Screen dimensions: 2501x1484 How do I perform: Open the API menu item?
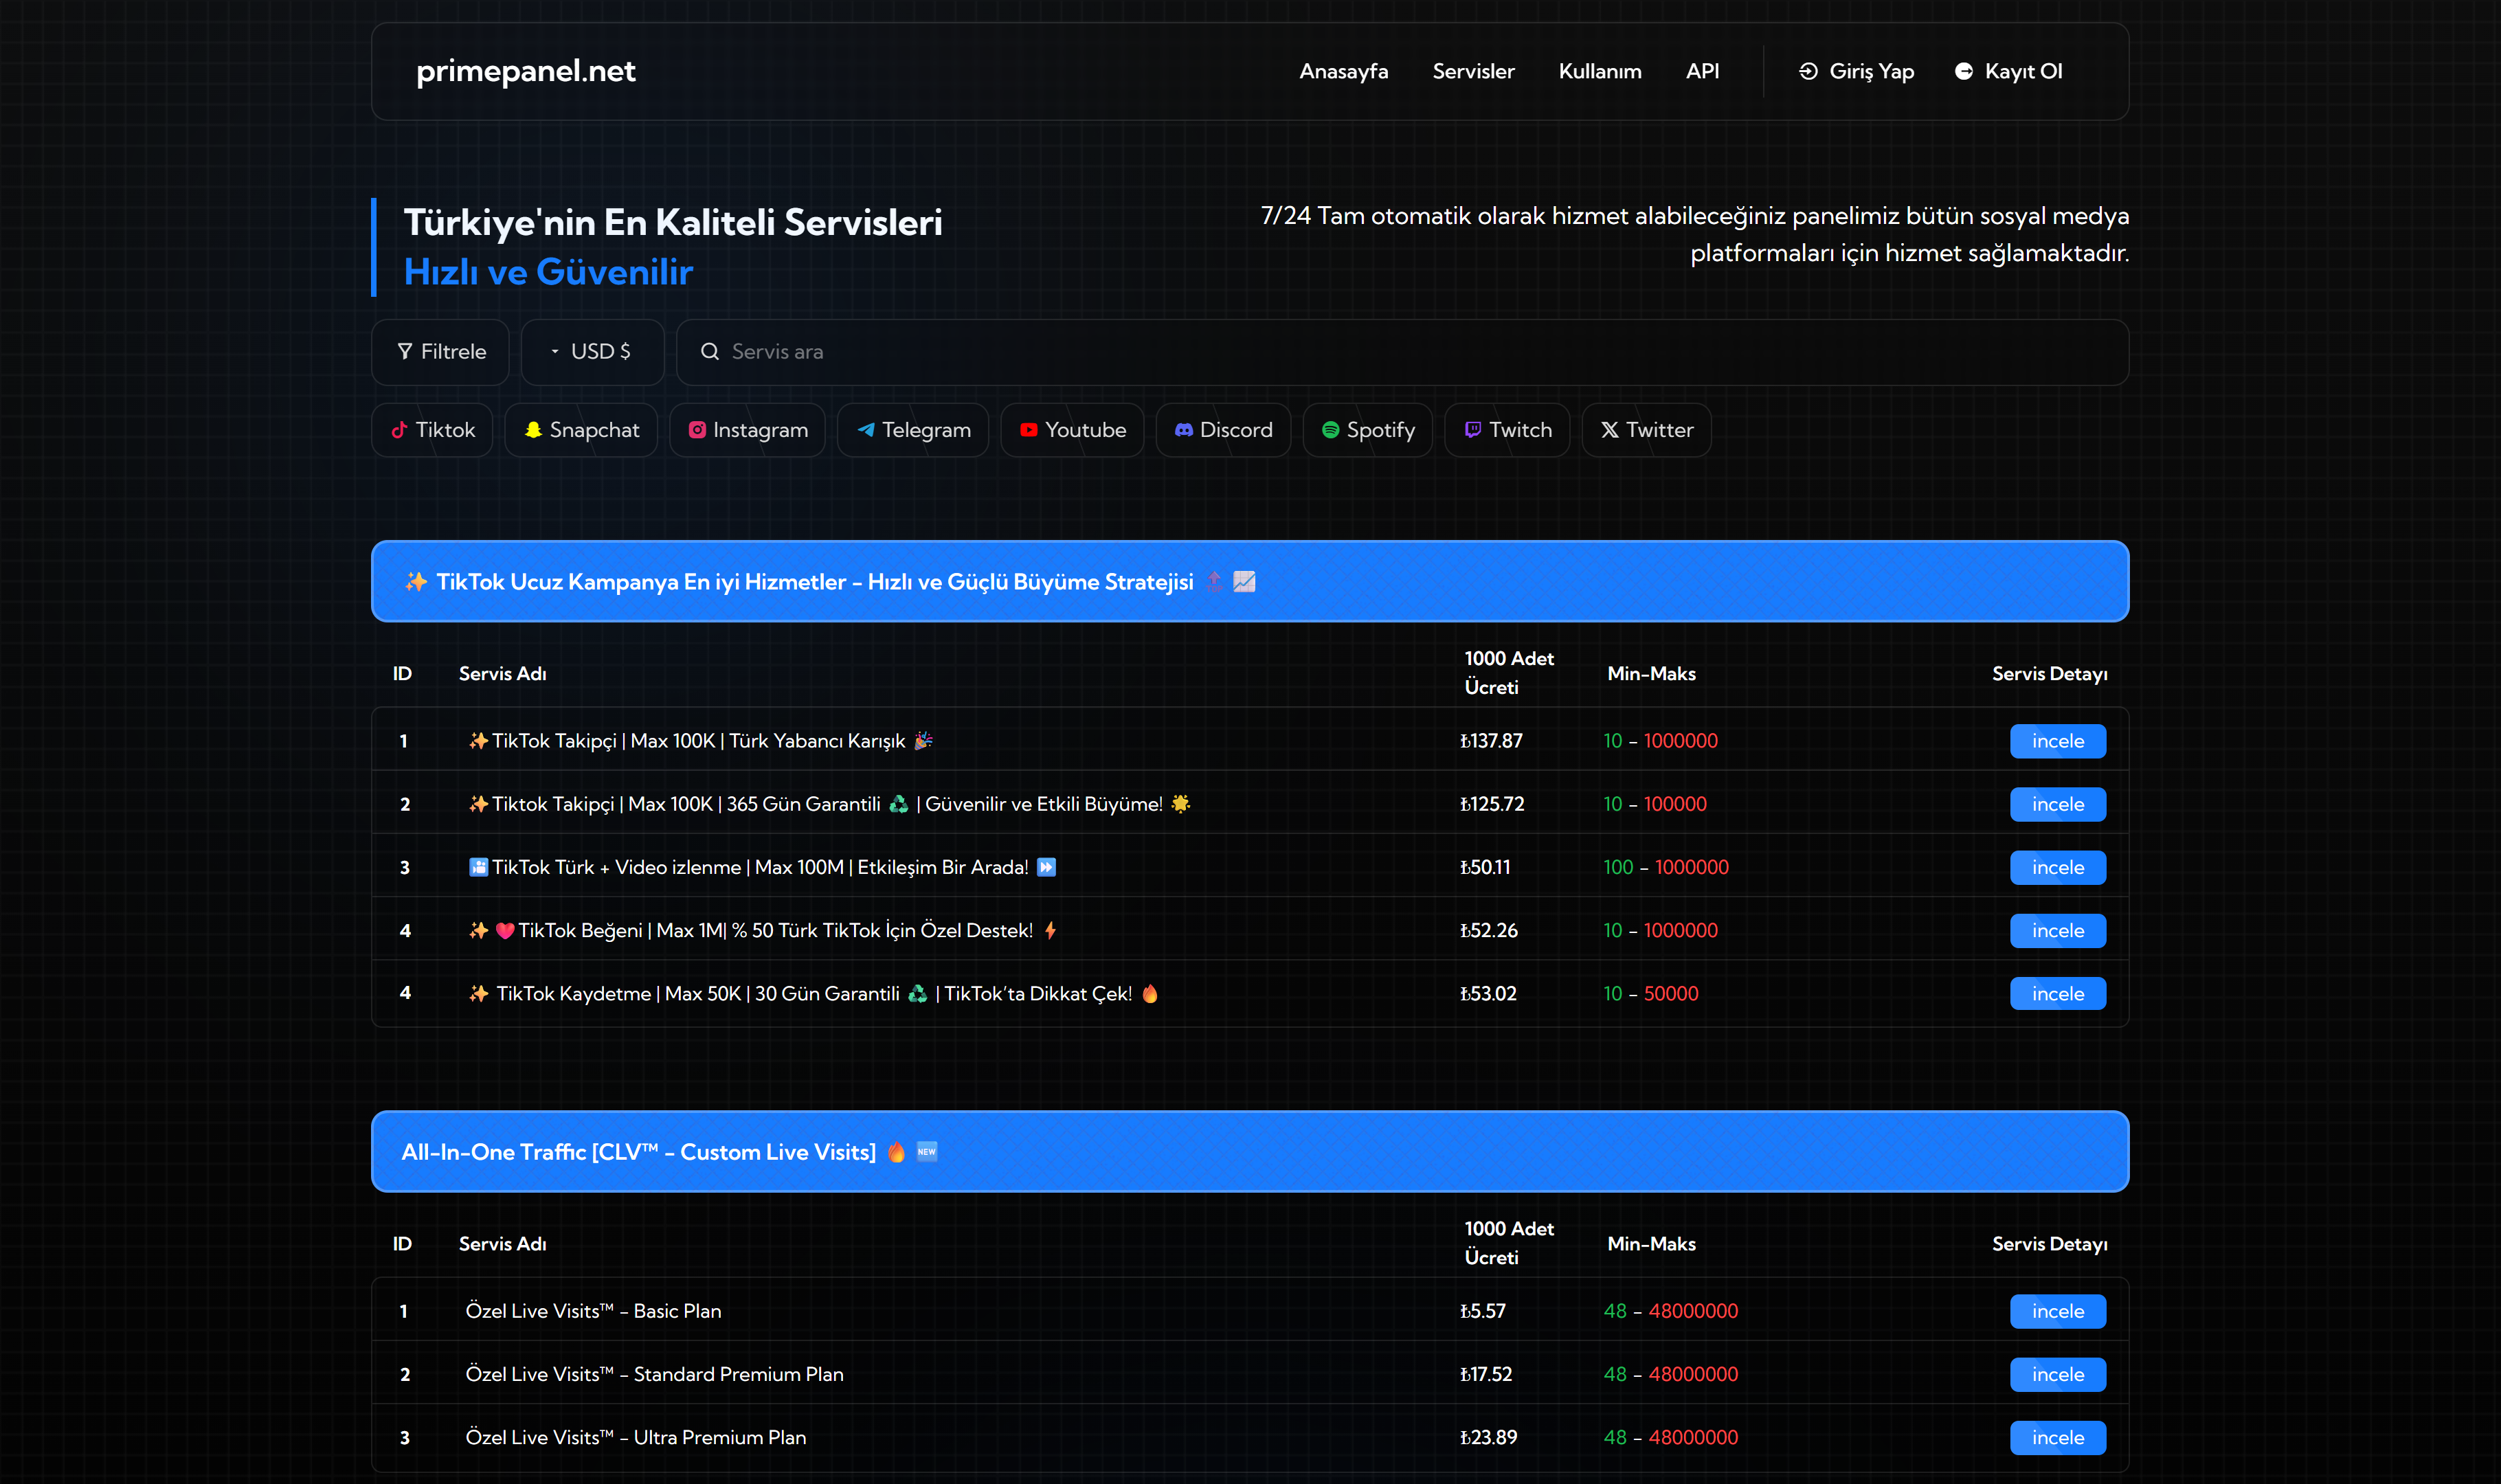(1702, 71)
